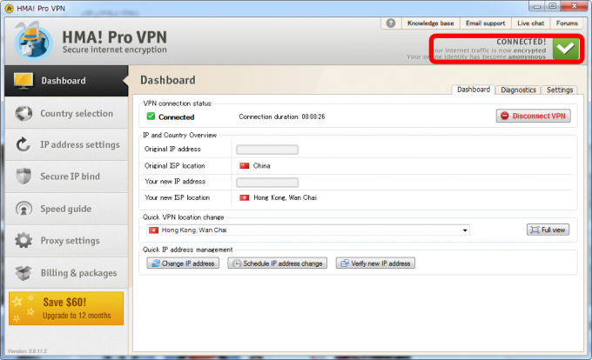The height and width of the screenshot is (360, 592).
Task: Maximize the HMA Pro VPN window
Action: pyautogui.click(x=553, y=6)
